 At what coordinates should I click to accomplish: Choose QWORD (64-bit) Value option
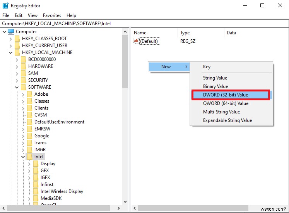point(231,103)
